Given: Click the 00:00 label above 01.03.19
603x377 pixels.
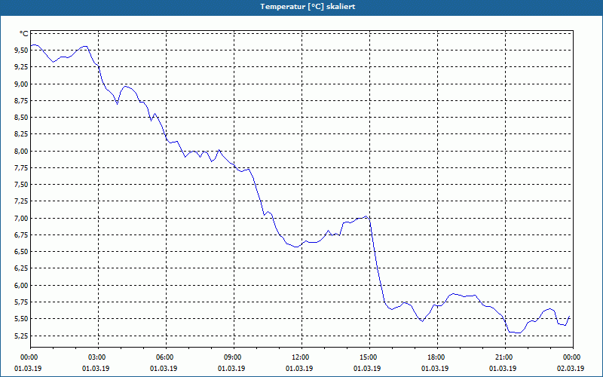Looking at the screenshot, I should (x=30, y=357).
